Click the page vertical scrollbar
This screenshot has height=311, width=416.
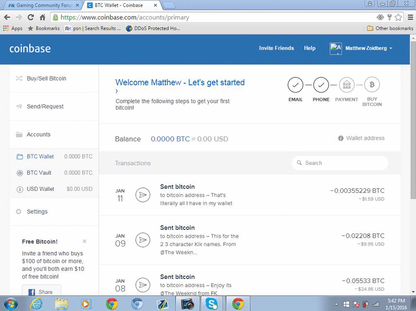pyautogui.click(x=413, y=120)
